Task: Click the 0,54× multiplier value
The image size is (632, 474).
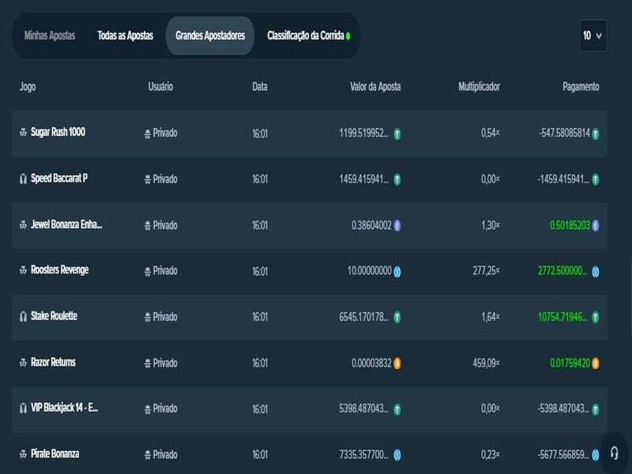Action: [x=491, y=133]
